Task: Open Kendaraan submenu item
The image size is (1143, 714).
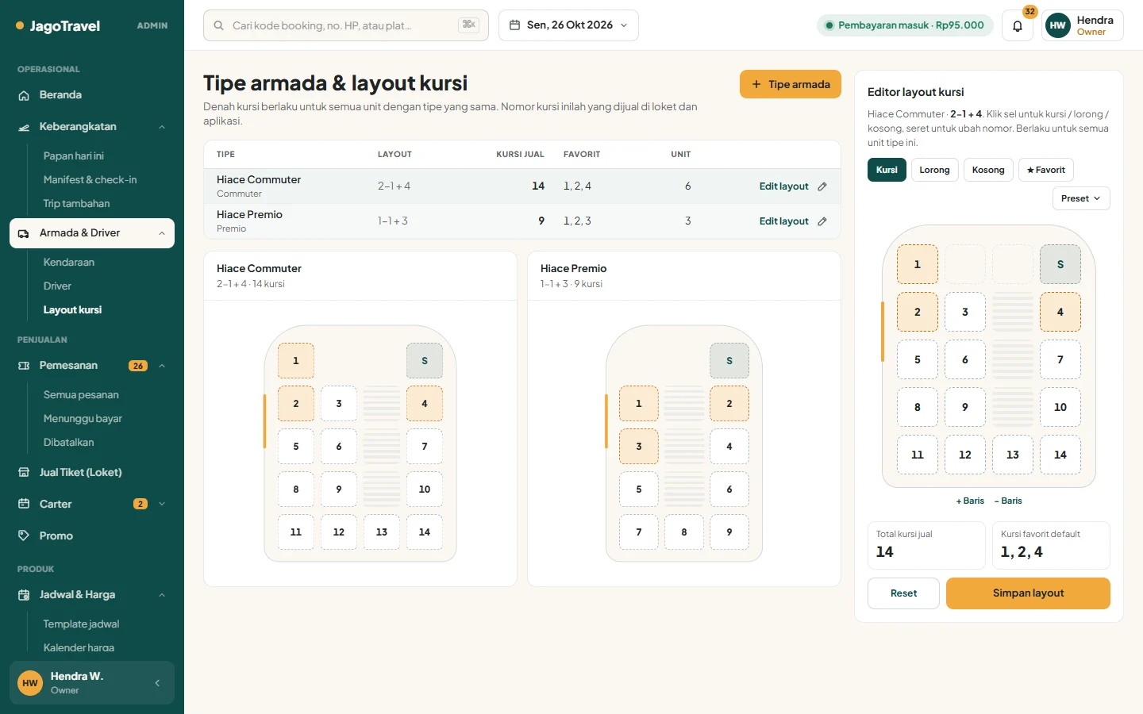Action: (69, 262)
